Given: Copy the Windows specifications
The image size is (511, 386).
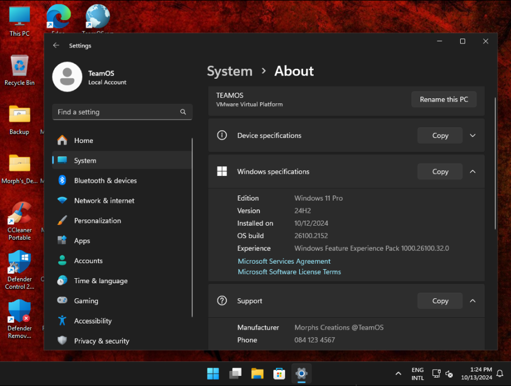Looking at the screenshot, I should pyautogui.click(x=440, y=171).
